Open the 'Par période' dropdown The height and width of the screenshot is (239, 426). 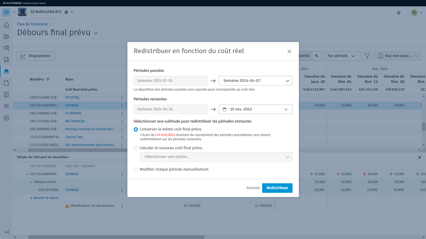[x=342, y=56]
